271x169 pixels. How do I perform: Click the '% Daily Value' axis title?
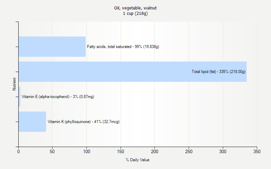[138, 160]
